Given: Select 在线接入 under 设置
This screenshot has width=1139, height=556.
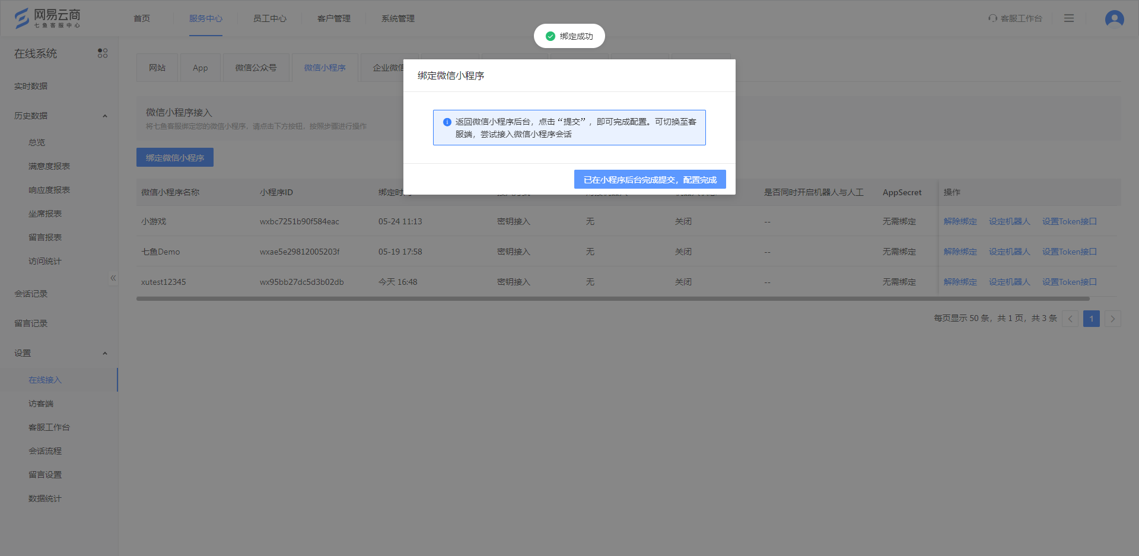Looking at the screenshot, I should 45,380.
